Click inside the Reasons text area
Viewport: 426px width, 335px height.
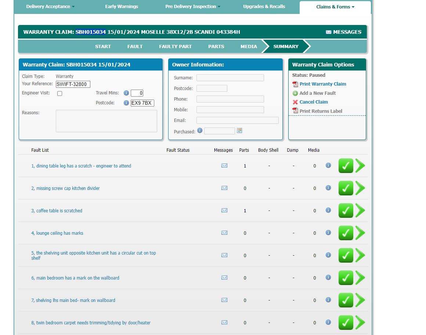tap(106, 121)
